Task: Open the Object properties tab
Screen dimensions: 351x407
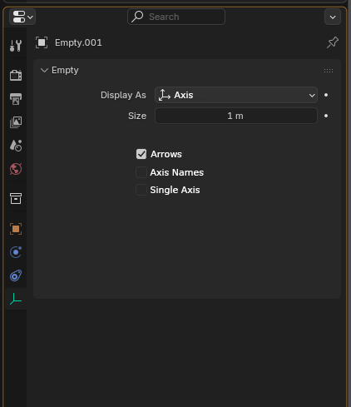Action: click(x=16, y=229)
